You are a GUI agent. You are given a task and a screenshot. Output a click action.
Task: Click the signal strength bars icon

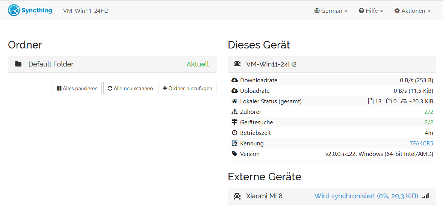click(x=425, y=196)
